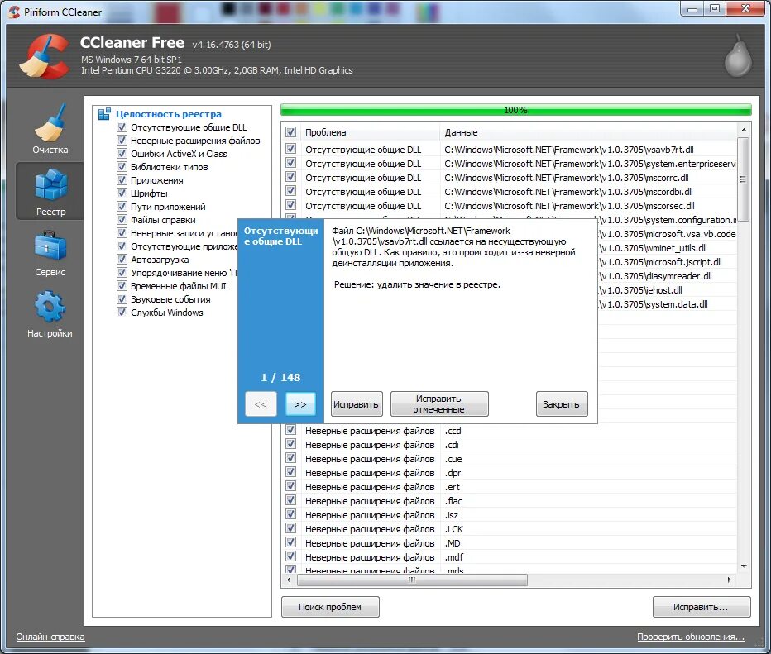Select the Реестр registry section icon
Image resolution: width=771 pixels, height=654 pixels.
point(50,191)
